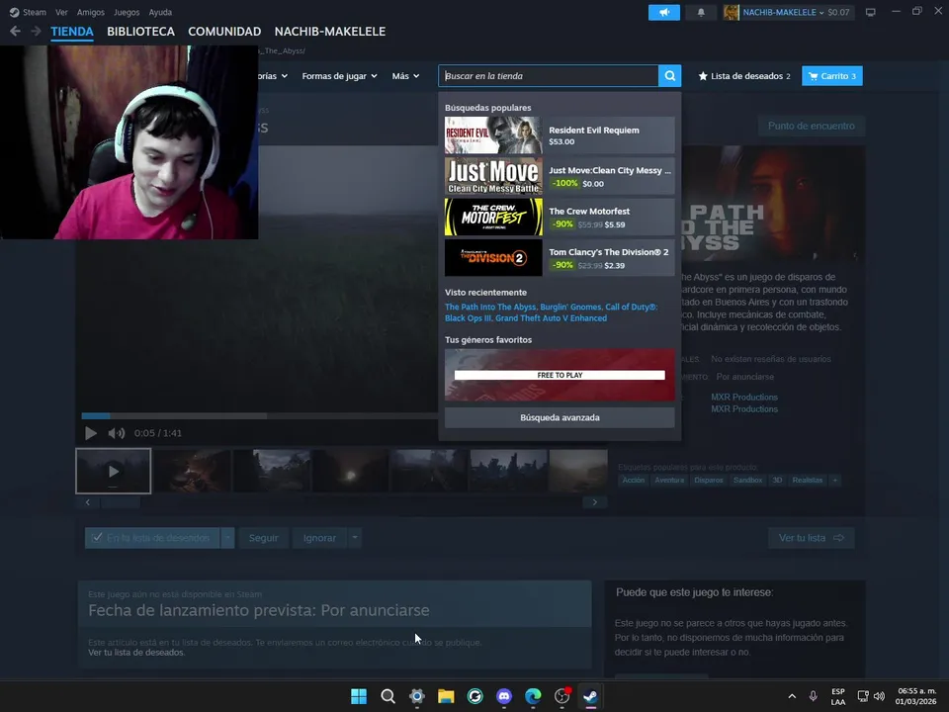
Task: Expand the 'Más' menu
Action: [x=405, y=76]
